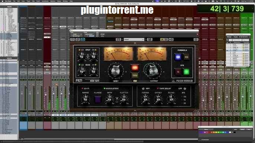Open the preset name dropdown
The height and width of the screenshot is (143, 255).
(134, 39)
